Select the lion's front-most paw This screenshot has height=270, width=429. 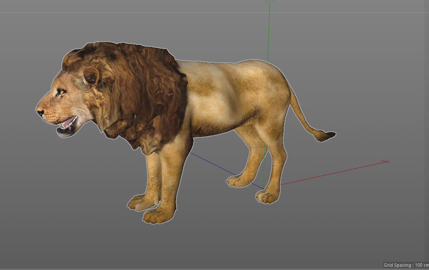(x=159, y=214)
